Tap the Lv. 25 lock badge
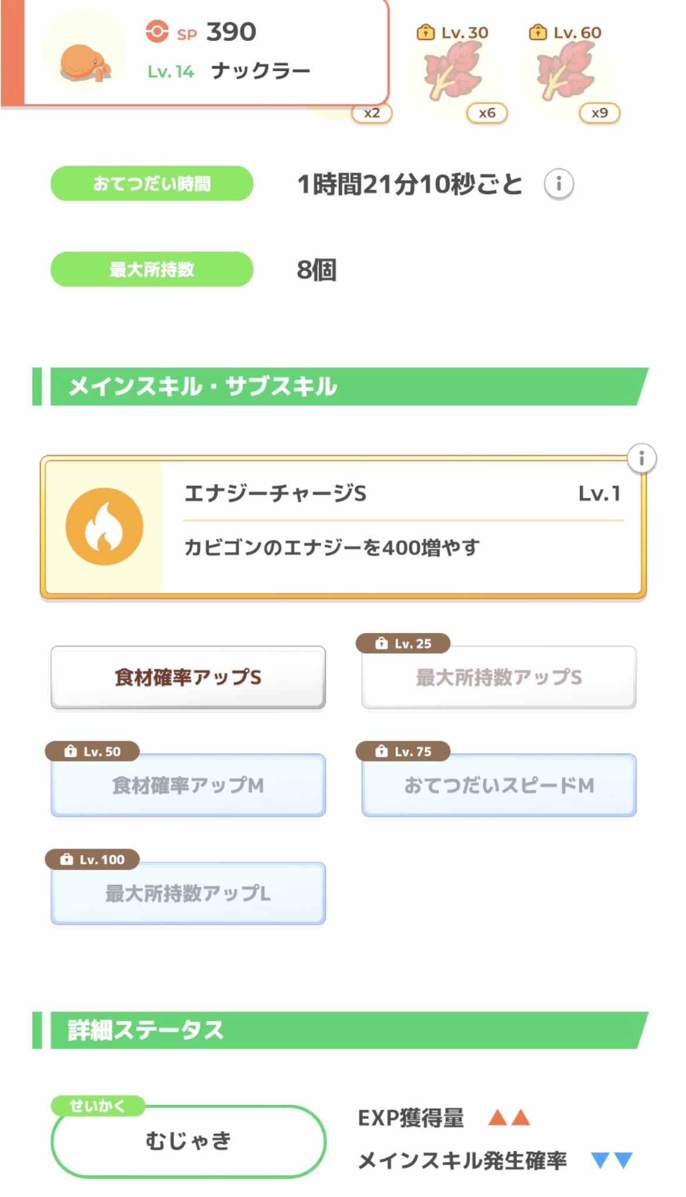 click(x=403, y=644)
